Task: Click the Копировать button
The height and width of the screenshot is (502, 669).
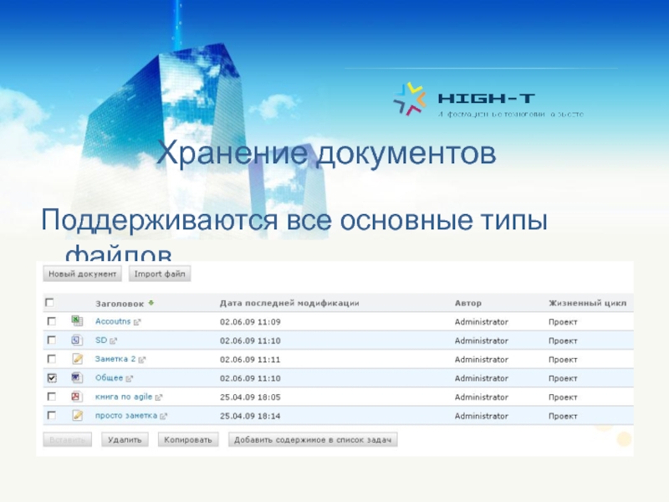Action: click(188, 440)
